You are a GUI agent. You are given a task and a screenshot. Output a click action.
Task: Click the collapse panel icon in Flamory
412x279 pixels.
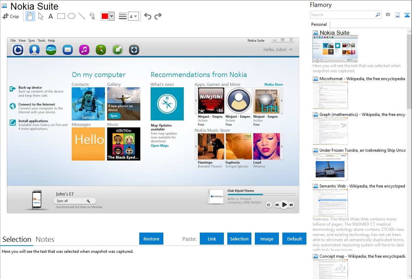click(x=407, y=15)
